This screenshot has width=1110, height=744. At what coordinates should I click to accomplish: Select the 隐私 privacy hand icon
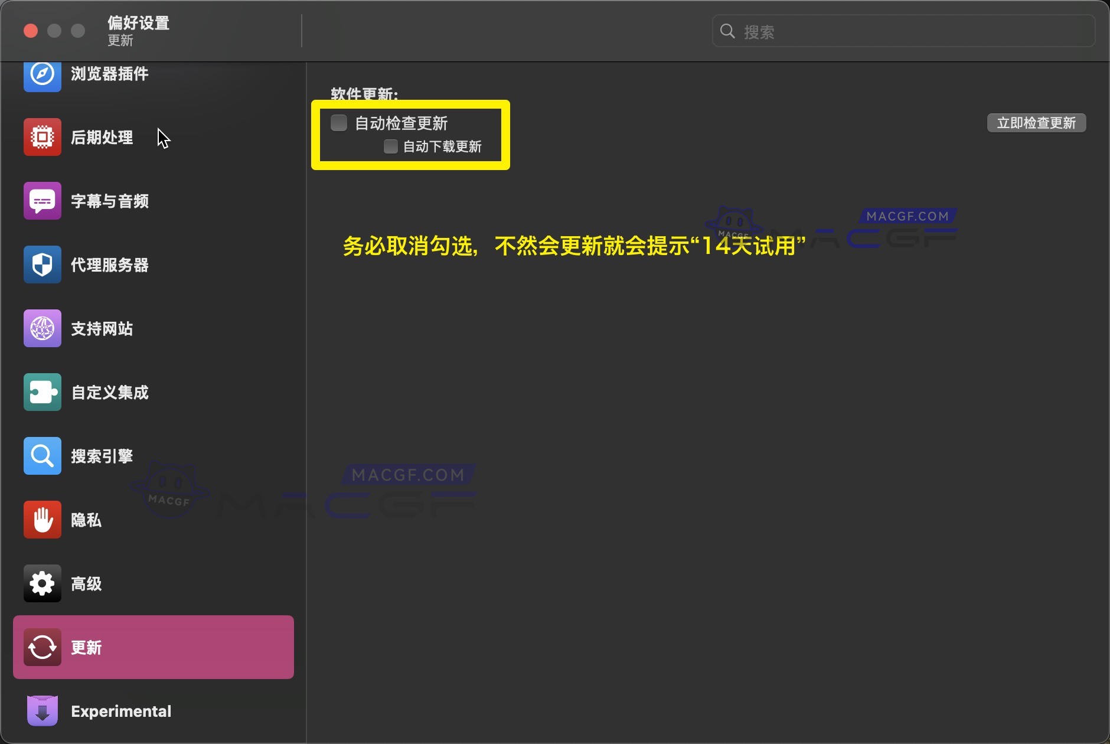click(41, 520)
